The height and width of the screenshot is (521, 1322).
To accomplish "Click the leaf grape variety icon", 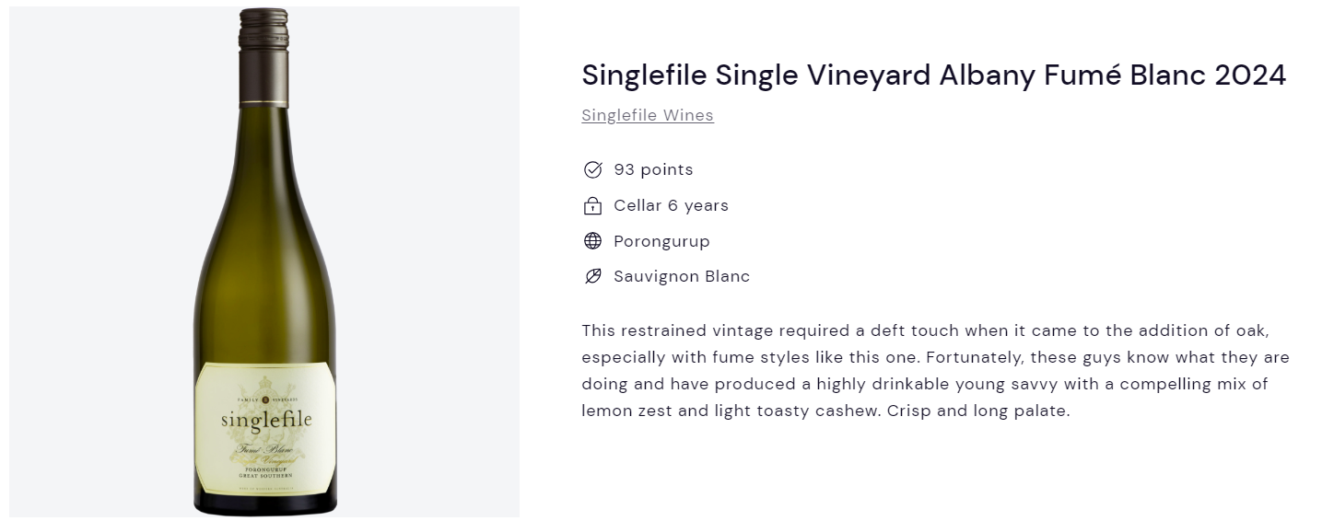I will tap(593, 276).
